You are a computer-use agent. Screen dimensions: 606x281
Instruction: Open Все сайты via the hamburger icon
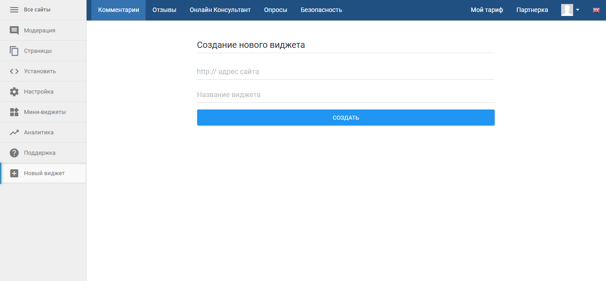(14, 9)
